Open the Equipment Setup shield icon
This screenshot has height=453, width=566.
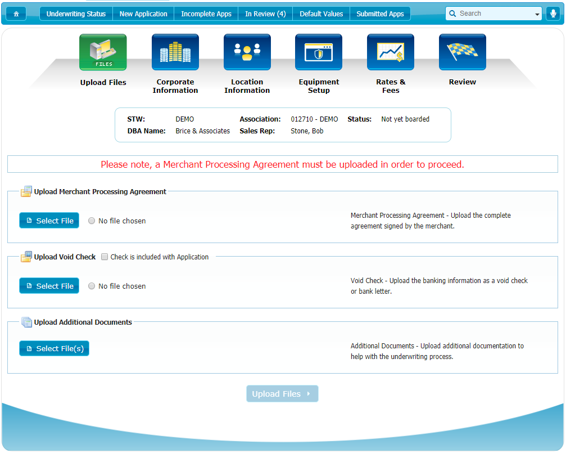[x=319, y=52]
